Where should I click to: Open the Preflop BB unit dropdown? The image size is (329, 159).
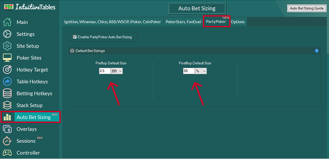[x=117, y=71]
